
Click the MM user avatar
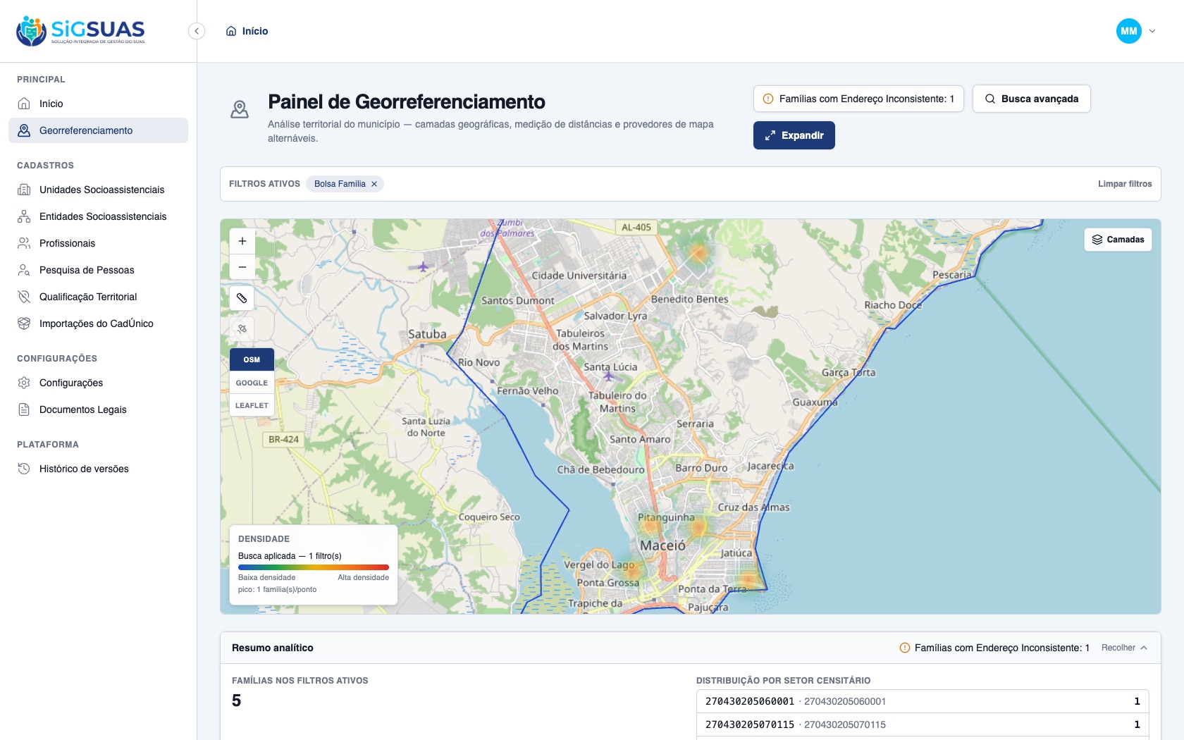[x=1128, y=31]
